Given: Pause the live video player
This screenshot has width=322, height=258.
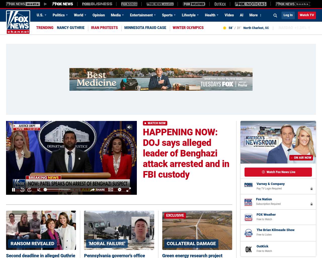Looking at the screenshot, I should [x=14, y=190].
